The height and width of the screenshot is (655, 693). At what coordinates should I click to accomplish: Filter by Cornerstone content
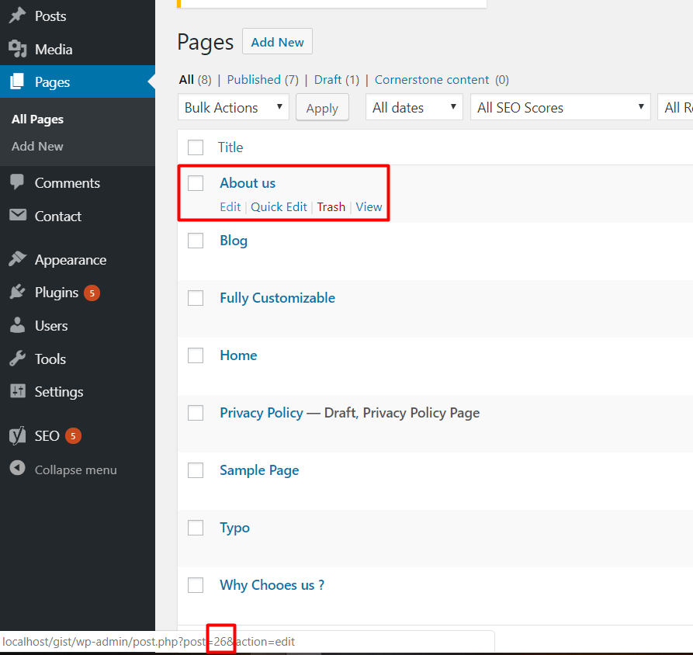[x=431, y=80]
